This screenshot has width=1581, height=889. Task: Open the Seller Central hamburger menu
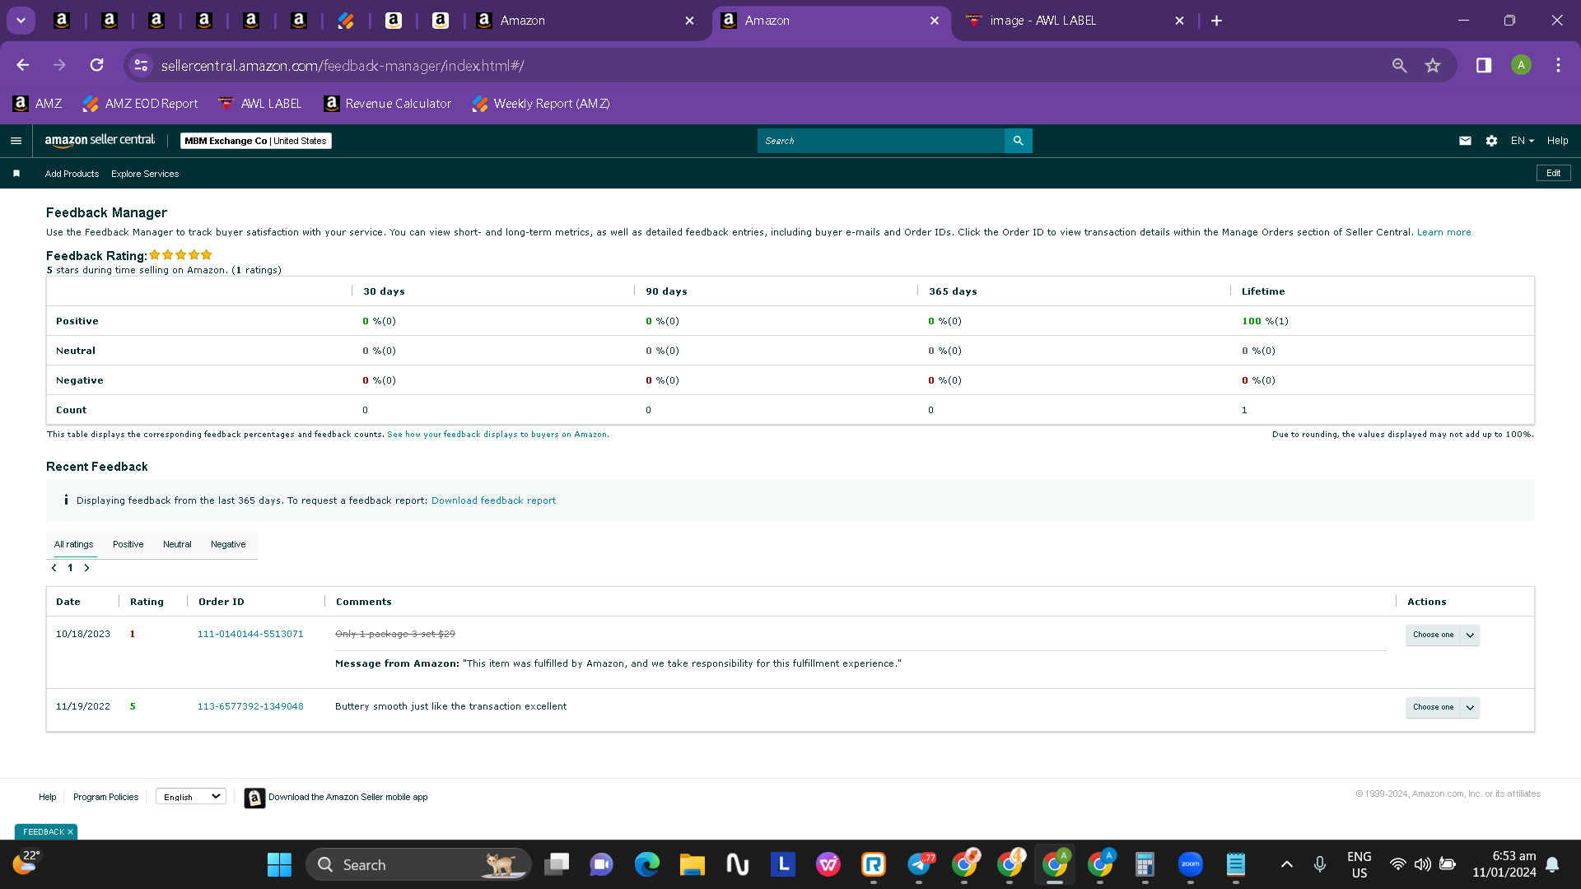point(16,141)
